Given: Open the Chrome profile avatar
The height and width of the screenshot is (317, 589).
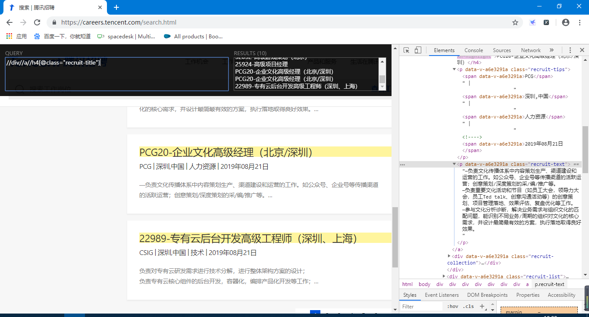Looking at the screenshot, I should point(566,22).
